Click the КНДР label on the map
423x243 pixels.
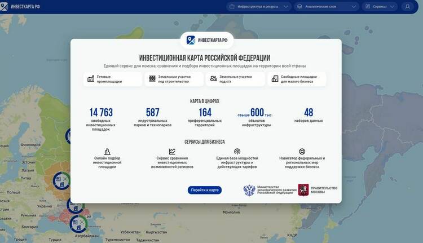pos(292,235)
